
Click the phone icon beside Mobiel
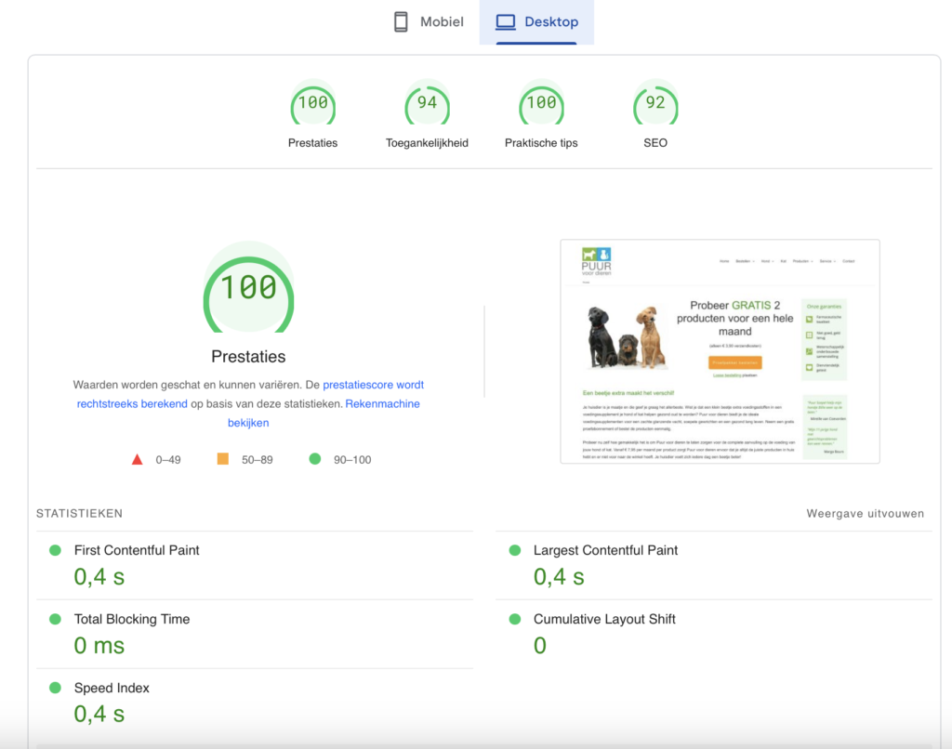click(x=401, y=22)
